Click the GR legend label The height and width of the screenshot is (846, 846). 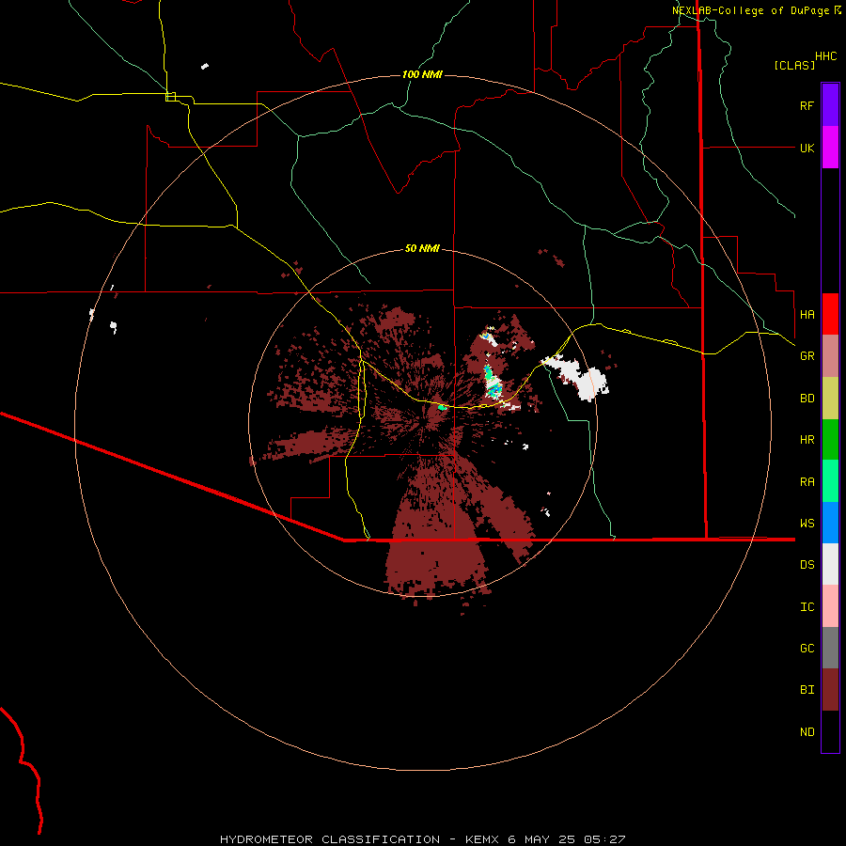(x=807, y=356)
